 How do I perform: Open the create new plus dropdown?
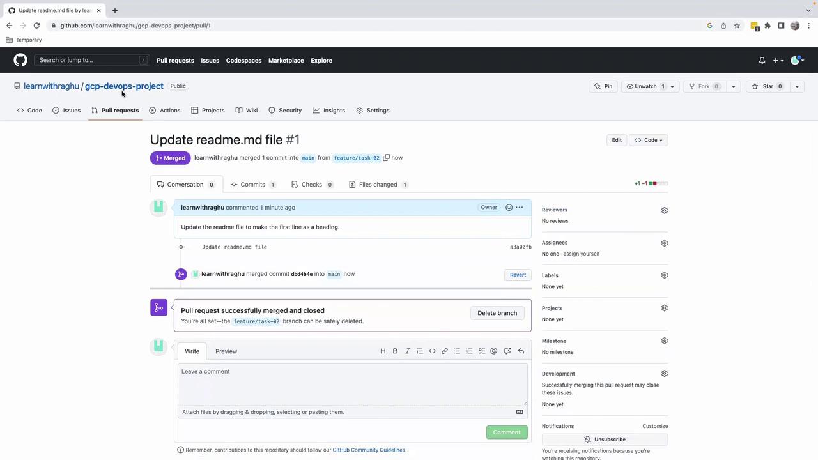coord(778,61)
